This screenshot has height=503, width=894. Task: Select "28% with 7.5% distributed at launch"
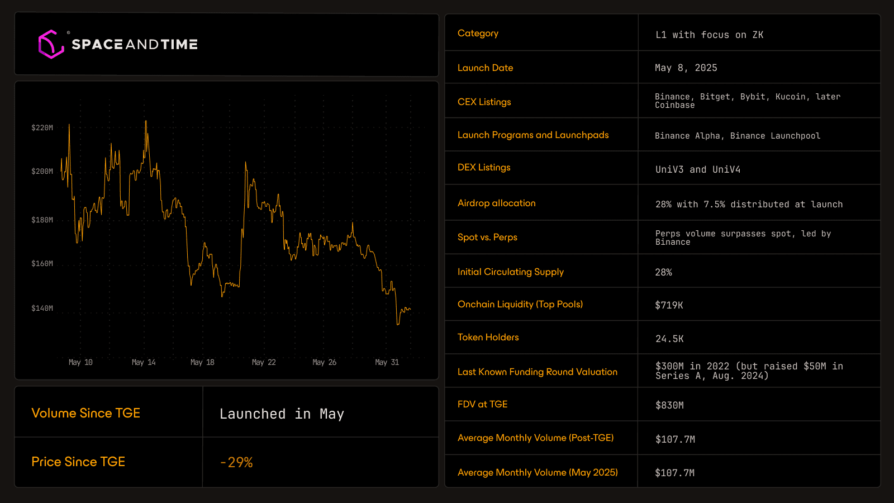(749, 205)
